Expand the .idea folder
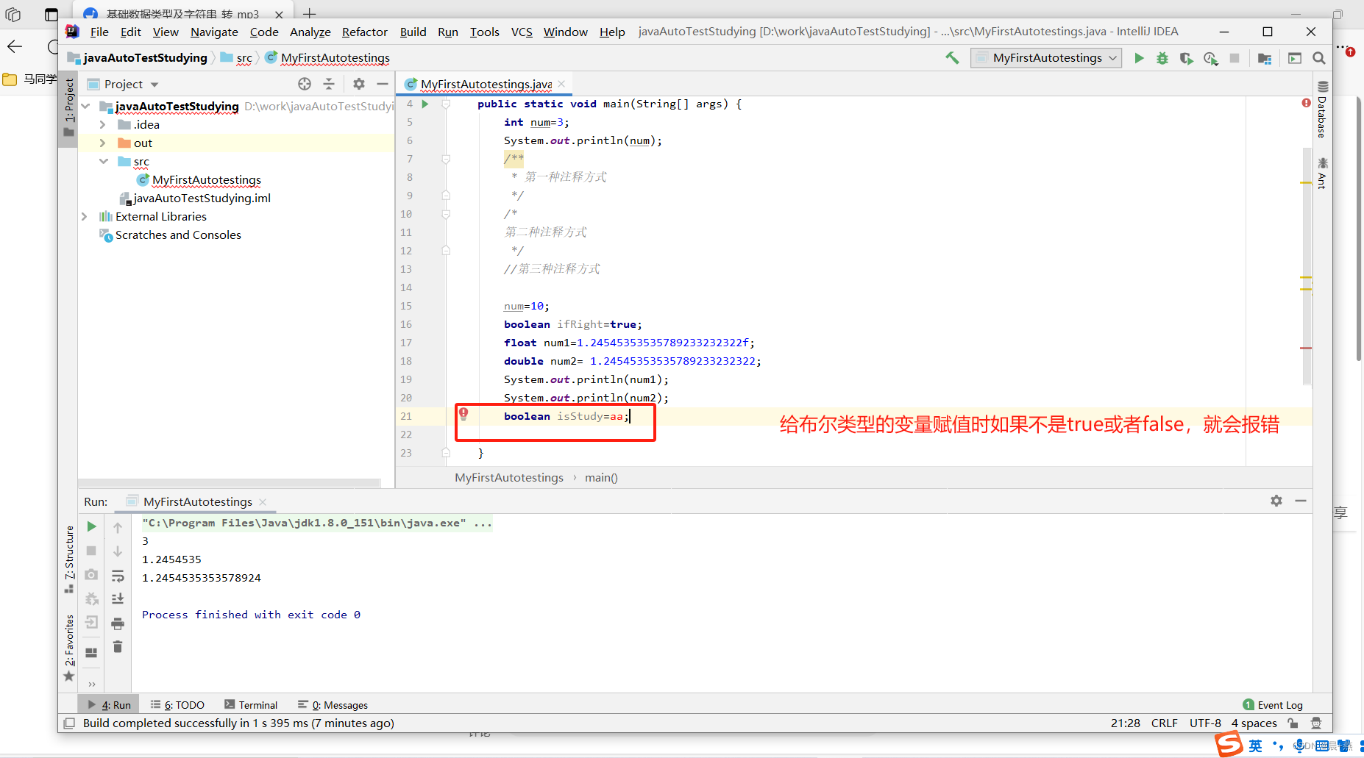1364x758 pixels. click(103, 125)
